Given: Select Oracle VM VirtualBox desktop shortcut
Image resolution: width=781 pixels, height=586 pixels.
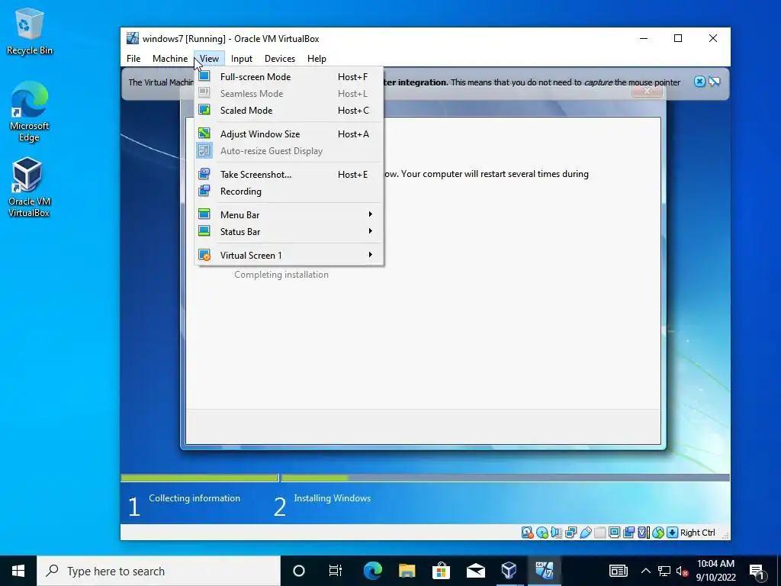Looking at the screenshot, I should coord(30,187).
